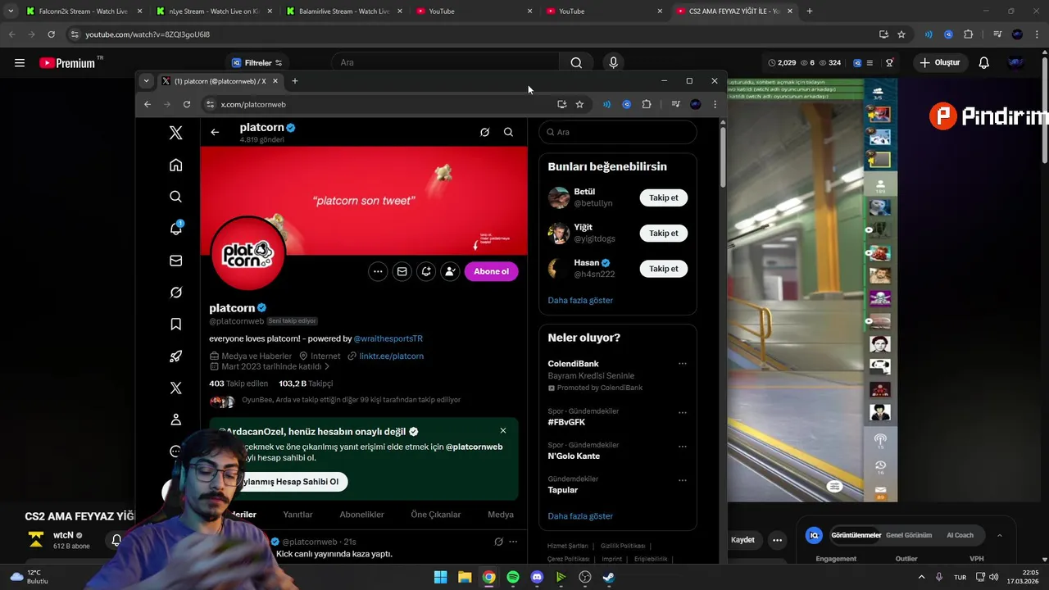
Task: Open 103,2 B Takipçi list
Action: coord(306,383)
